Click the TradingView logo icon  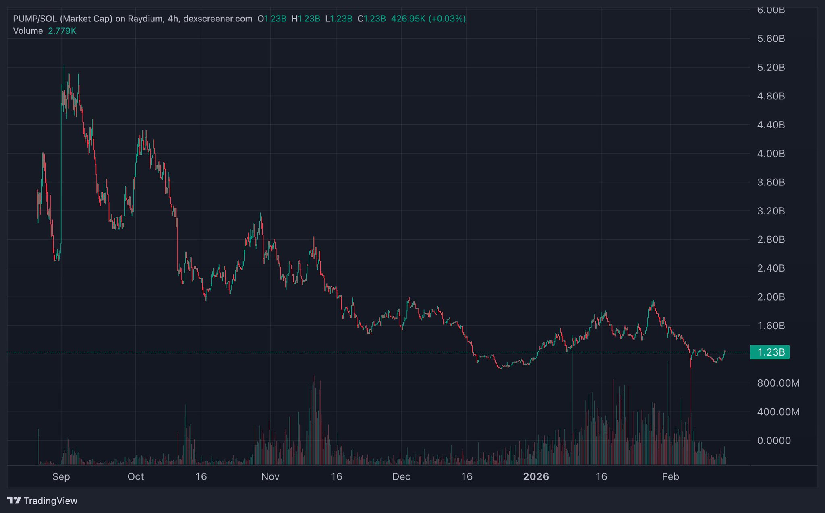click(x=14, y=500)
